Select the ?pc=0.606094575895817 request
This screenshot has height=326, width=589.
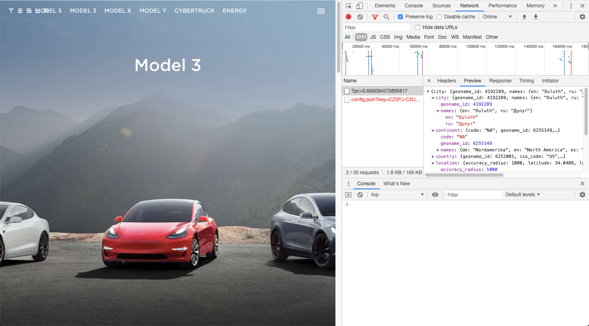click(x=382, y=91)
